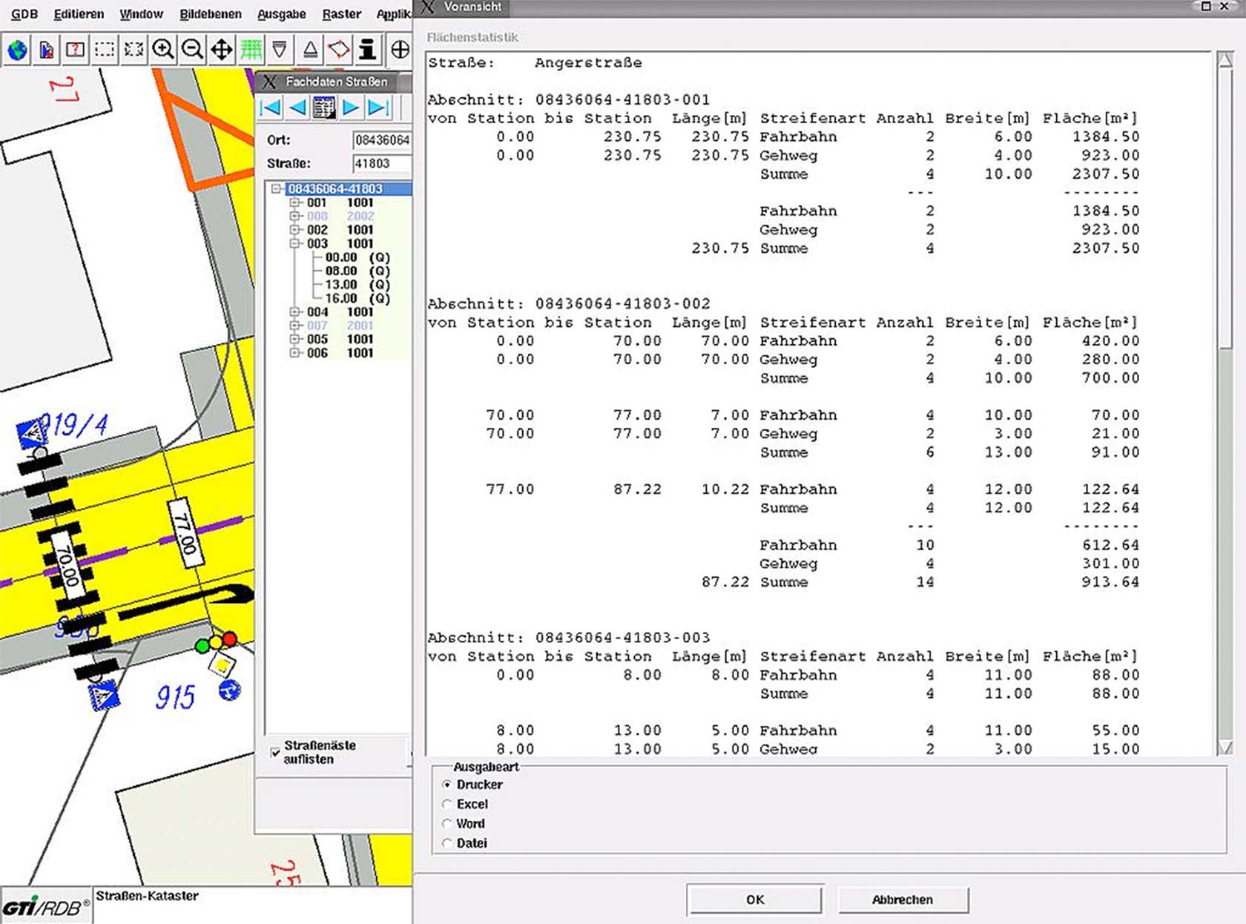1246x924 pixels.
Task: Select the Zoom In magnifier tool
Action: (163, 50)
